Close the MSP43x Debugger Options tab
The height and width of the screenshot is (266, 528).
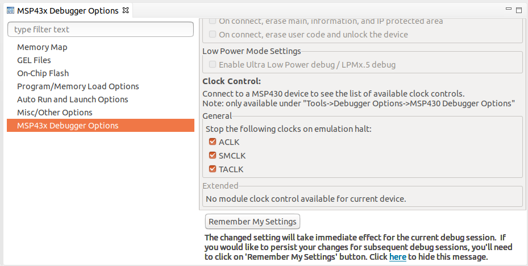[x=126, y=10]
